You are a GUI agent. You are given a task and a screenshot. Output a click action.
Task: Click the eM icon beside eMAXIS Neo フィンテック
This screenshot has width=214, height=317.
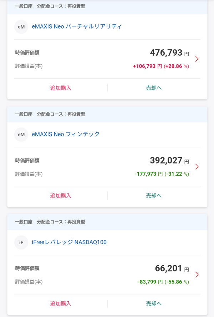tap(21, 135)
